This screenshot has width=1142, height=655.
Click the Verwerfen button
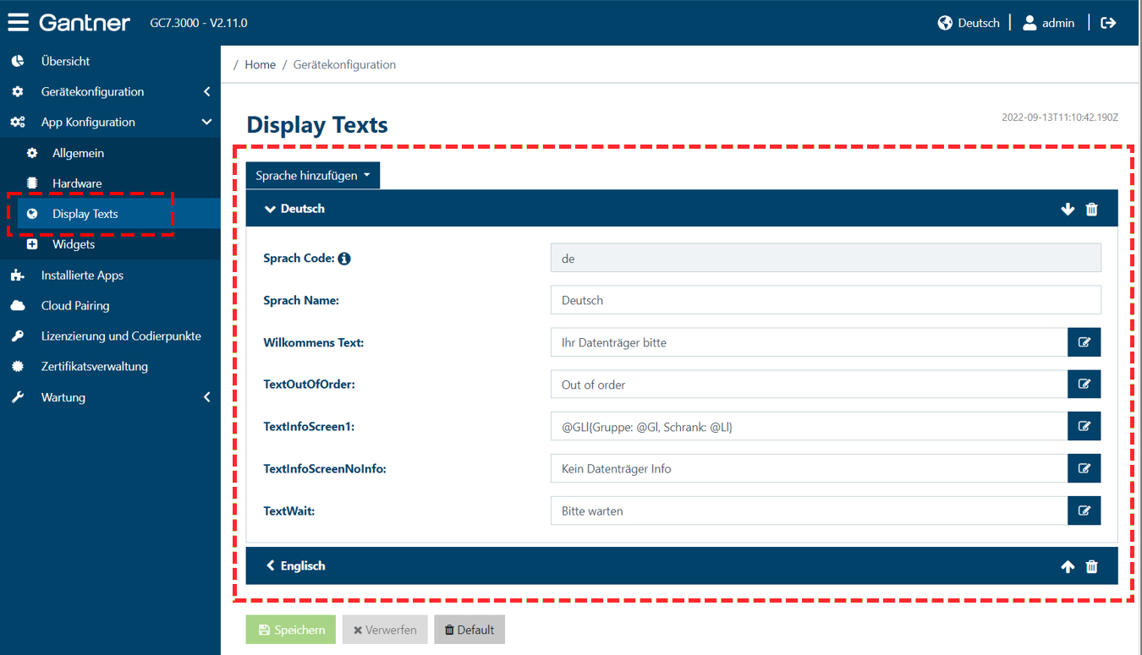tap(385, 630)
